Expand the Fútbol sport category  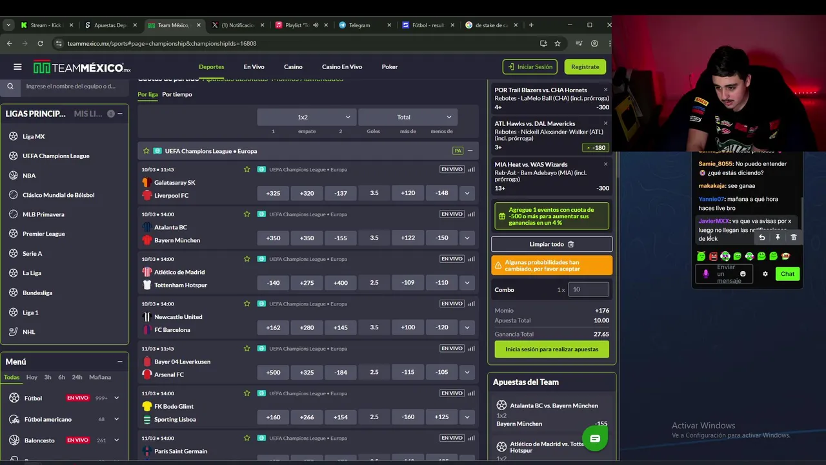[x=117, y=398]
